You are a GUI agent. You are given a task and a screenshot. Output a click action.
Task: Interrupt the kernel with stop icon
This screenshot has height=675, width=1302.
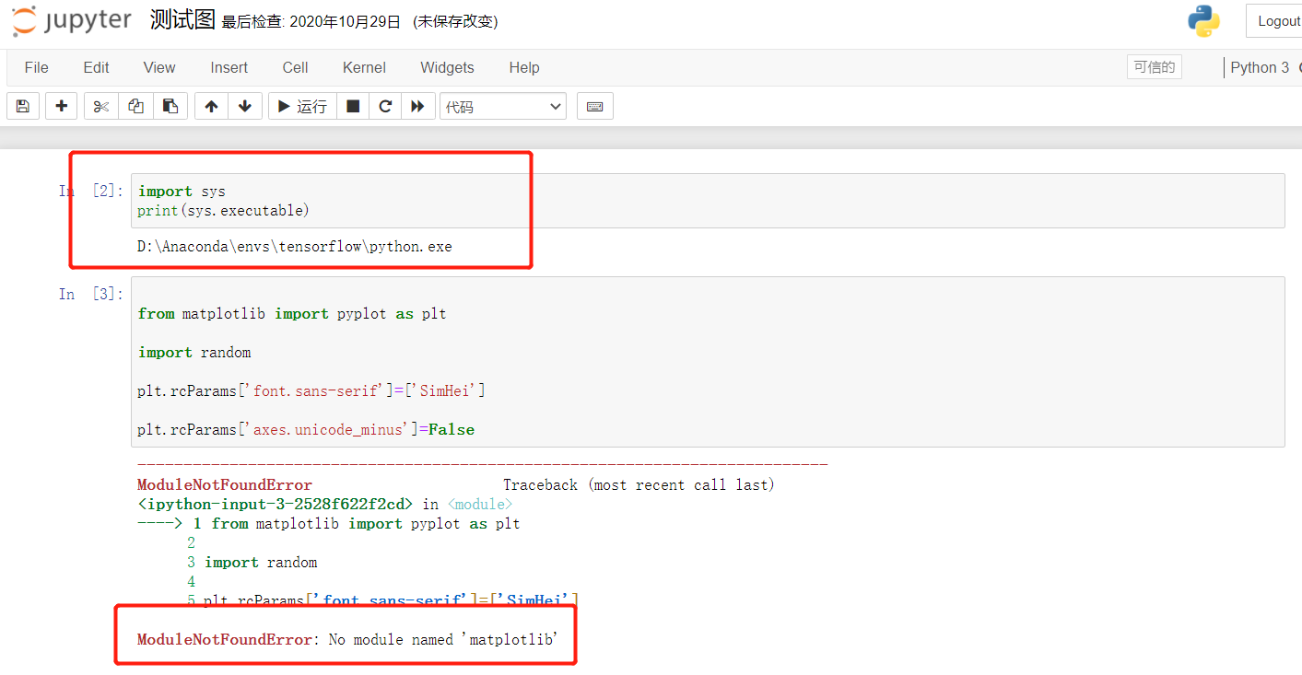tap(353, 106)
